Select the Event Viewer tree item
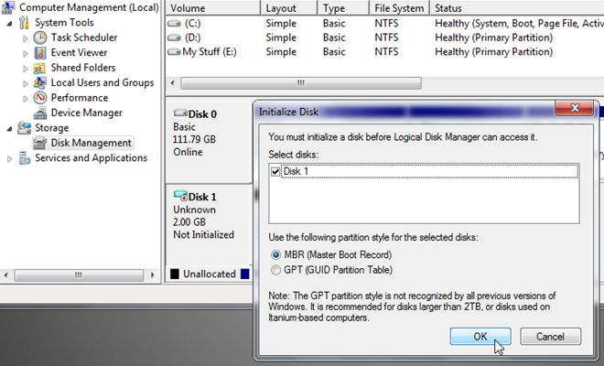Viewport: 604px width, 366px height. pyautogui.click(x=79, y=52)
